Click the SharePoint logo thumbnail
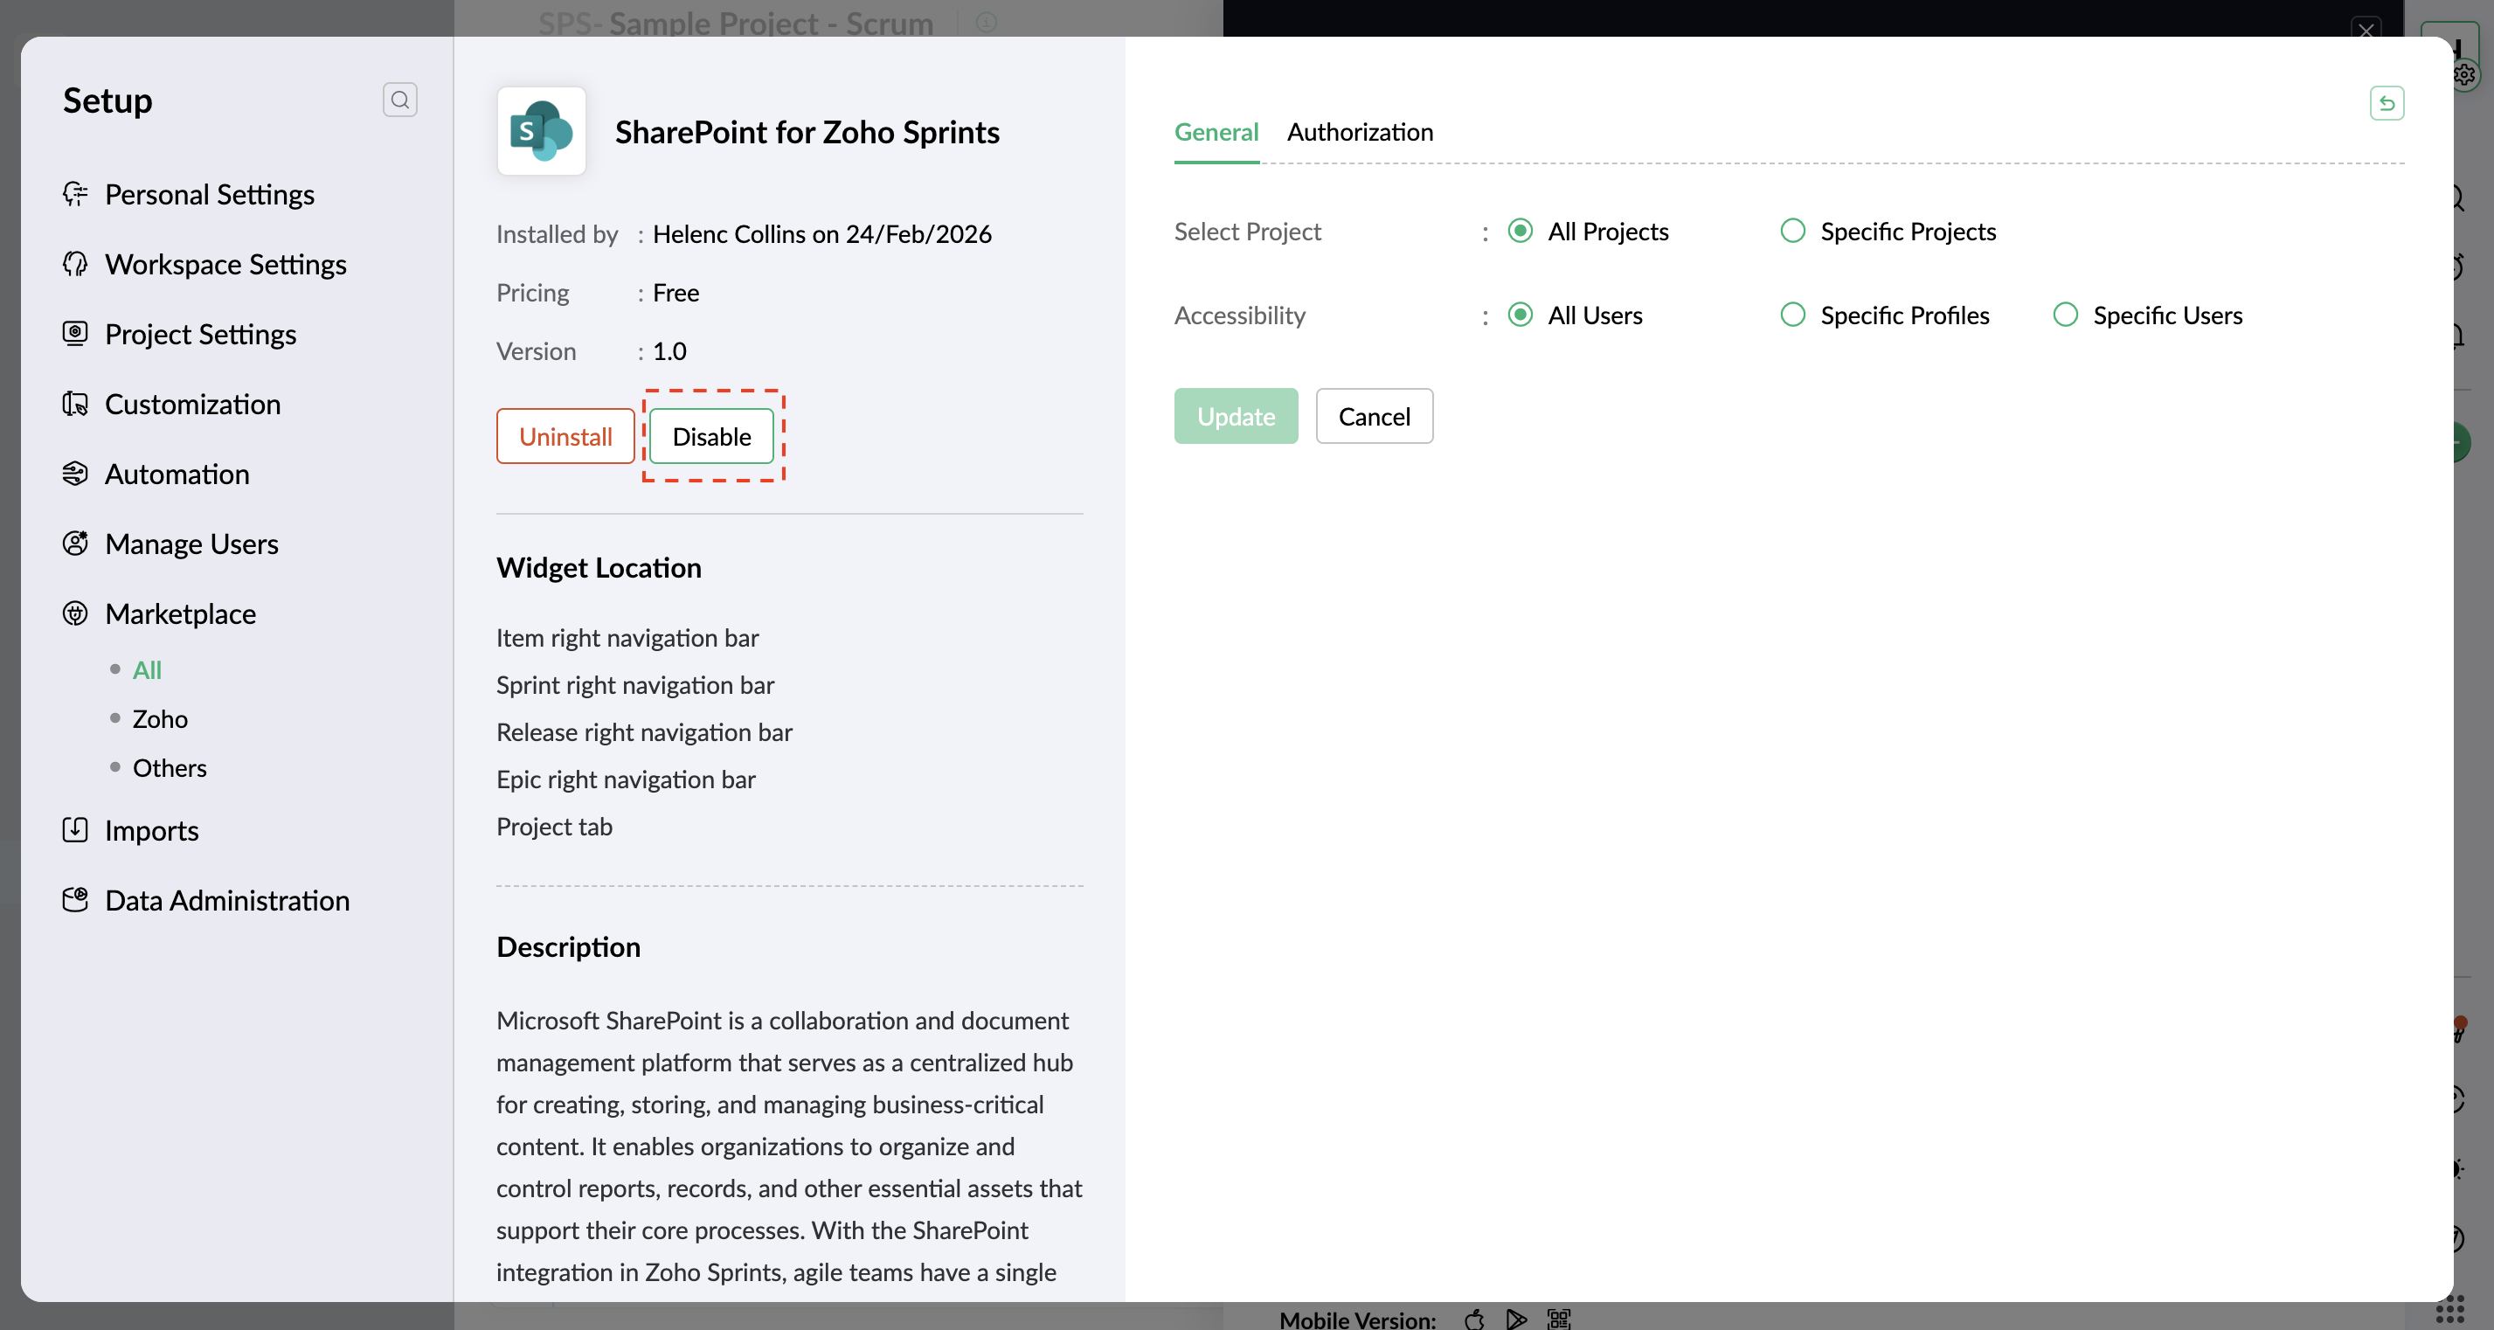 [x=540, y=131]
